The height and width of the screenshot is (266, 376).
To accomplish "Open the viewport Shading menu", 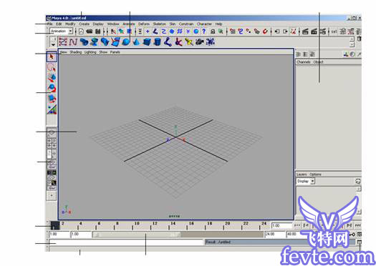I will (75, 52).
